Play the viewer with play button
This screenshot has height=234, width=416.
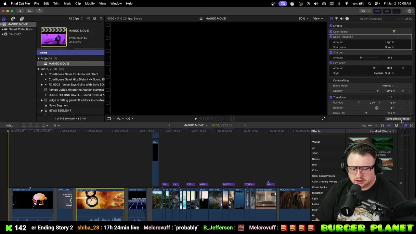click(x=196, y=119)
